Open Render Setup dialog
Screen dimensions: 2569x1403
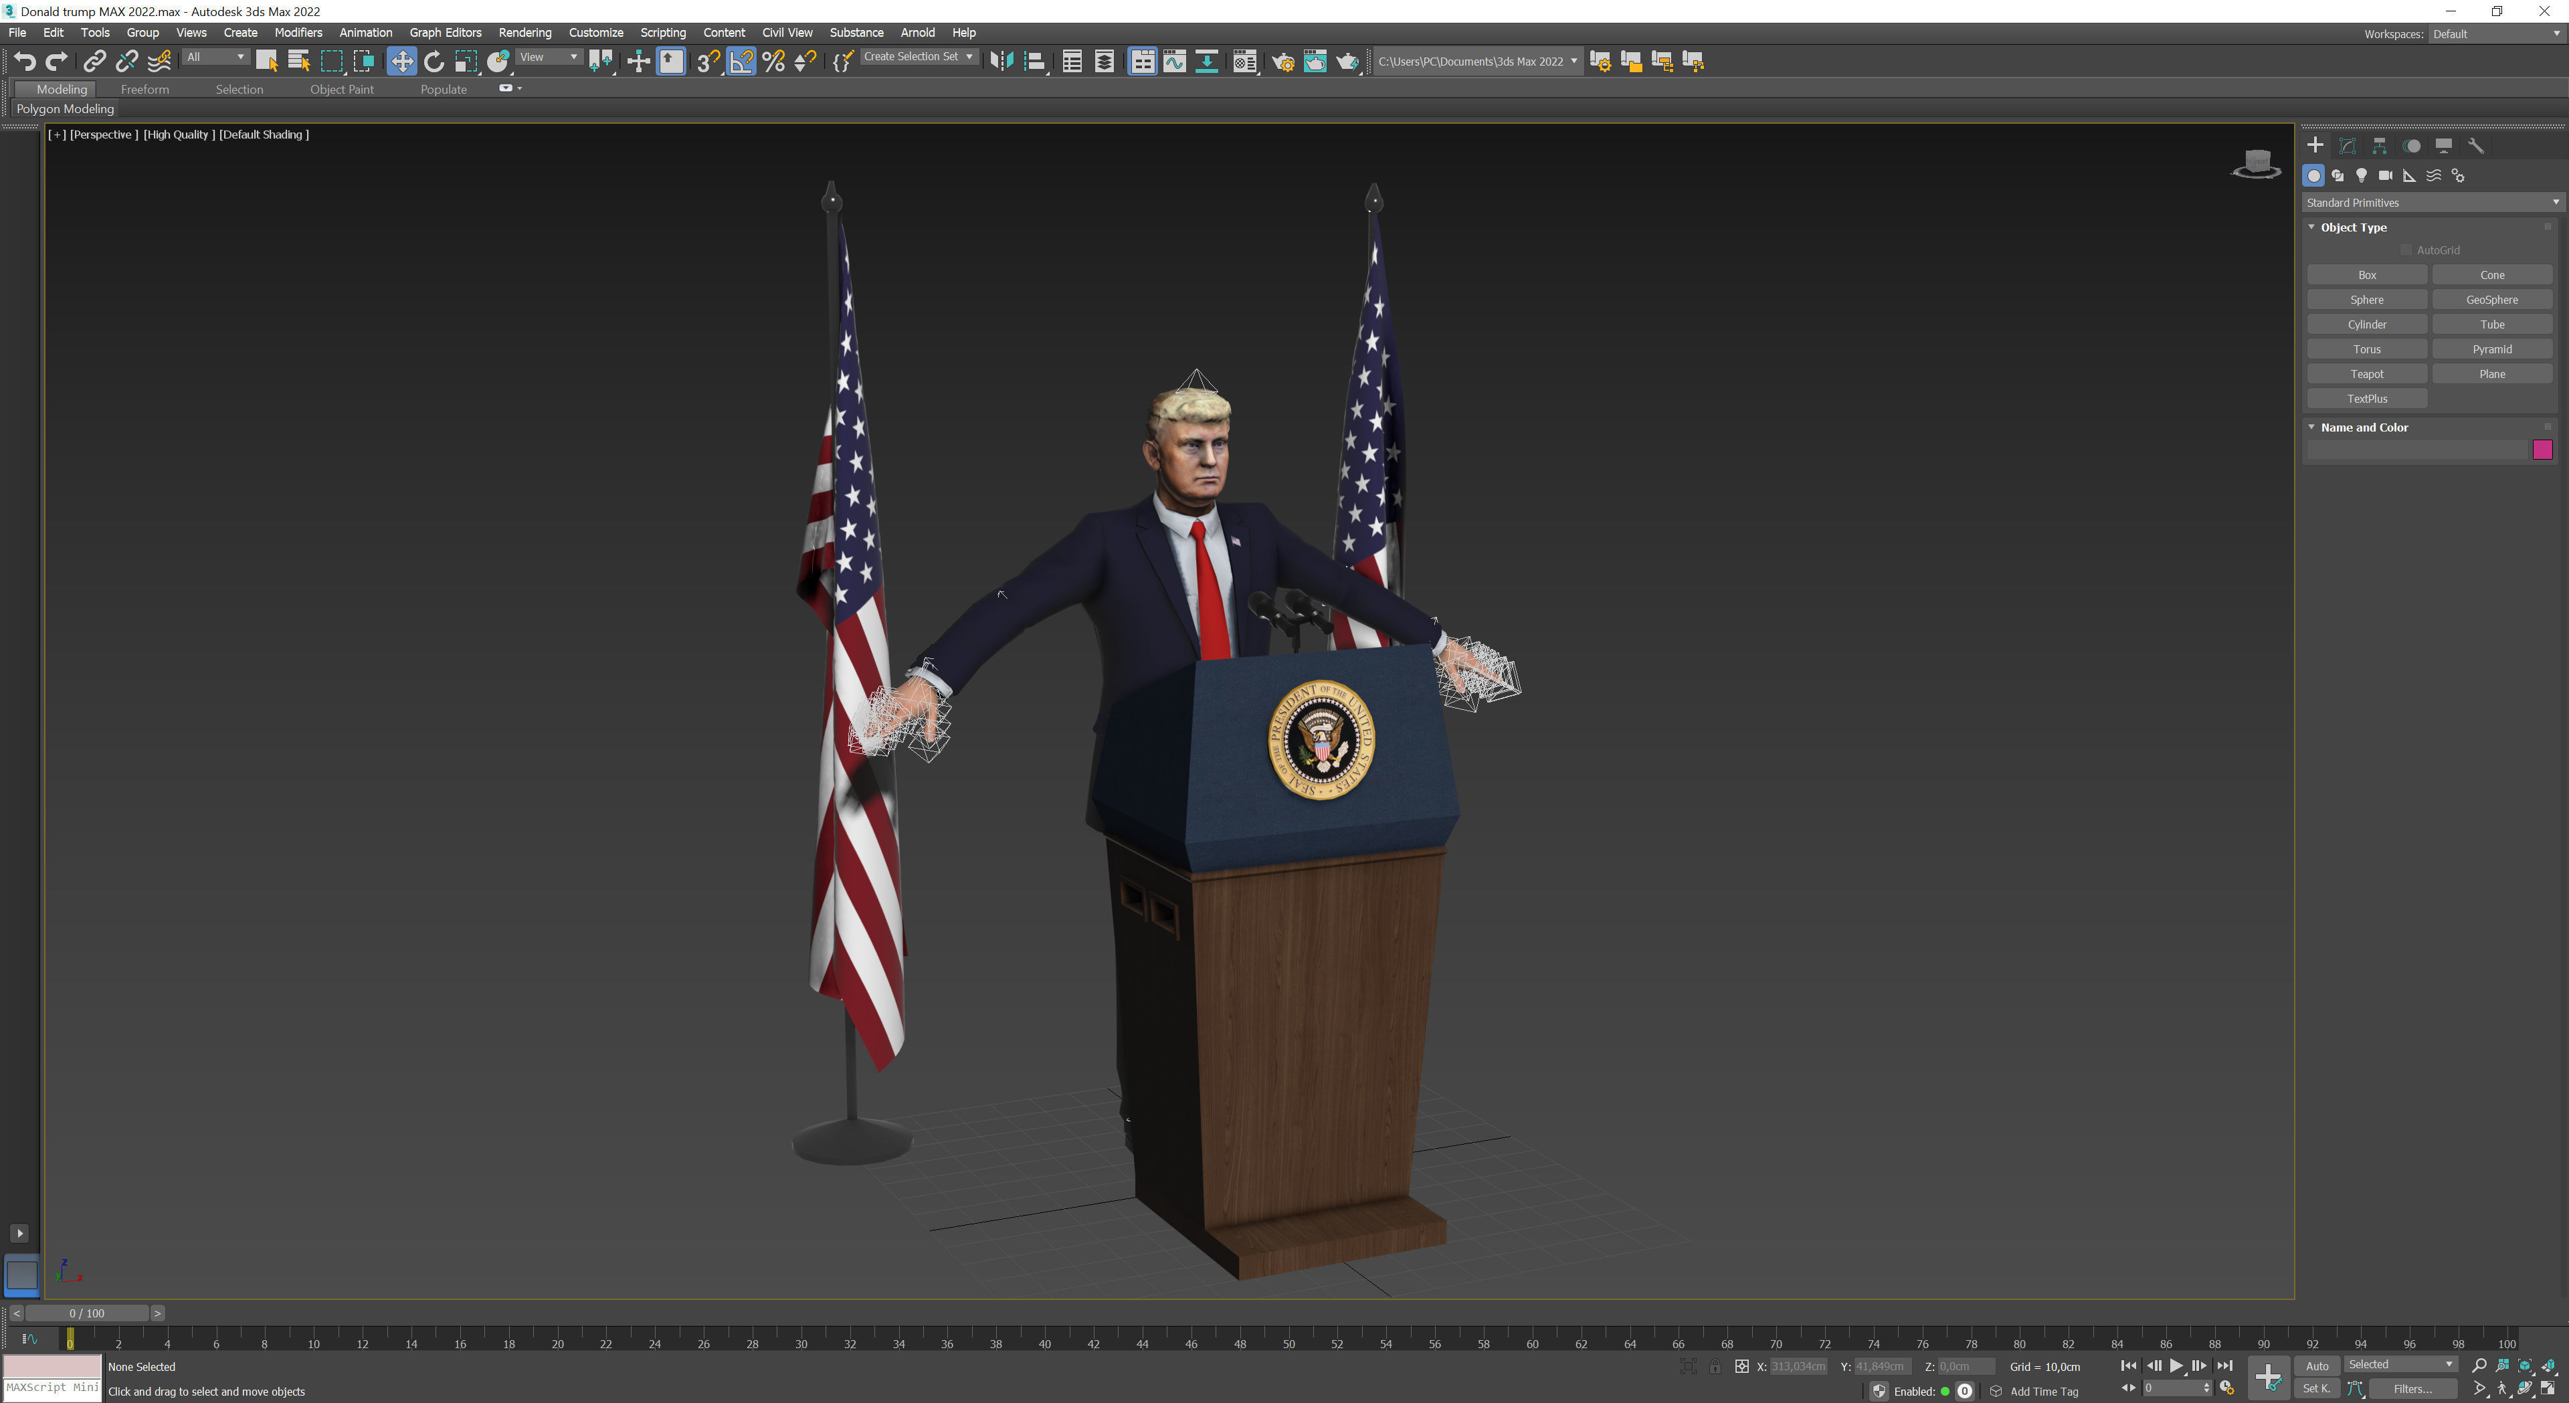point(1282,62)
